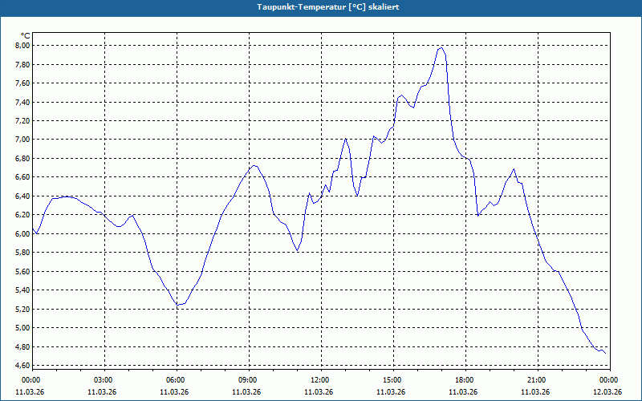Click the 7,80 y-axis value
This screenshot has width=642, height=401.
tap(23, 64)
